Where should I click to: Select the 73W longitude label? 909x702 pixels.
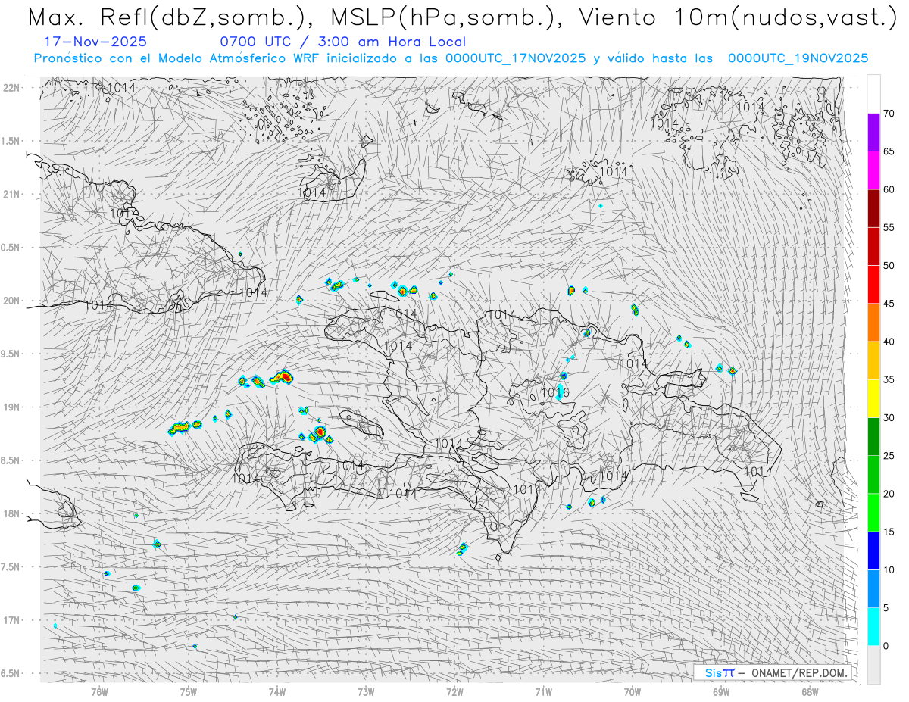pyautogui.click(x=365, y=691)
